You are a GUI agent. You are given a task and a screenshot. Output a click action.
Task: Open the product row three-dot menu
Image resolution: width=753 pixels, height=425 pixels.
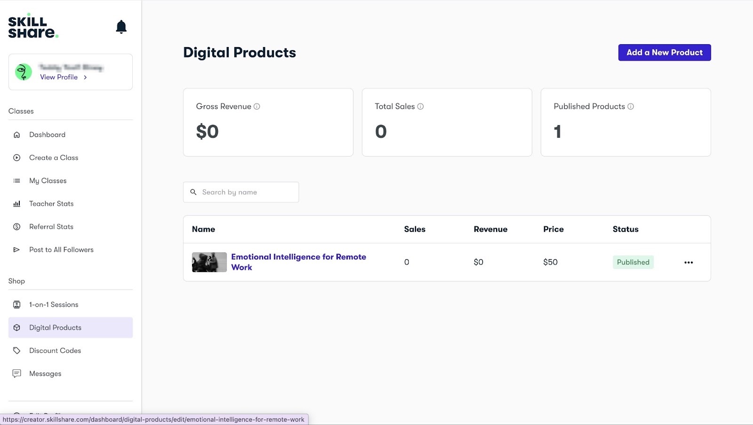tap(689, 263)
